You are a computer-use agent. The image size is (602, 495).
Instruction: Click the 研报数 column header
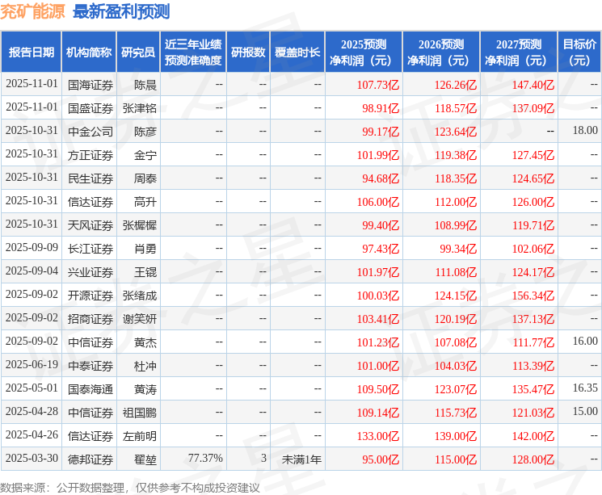[x=248, y=52]
